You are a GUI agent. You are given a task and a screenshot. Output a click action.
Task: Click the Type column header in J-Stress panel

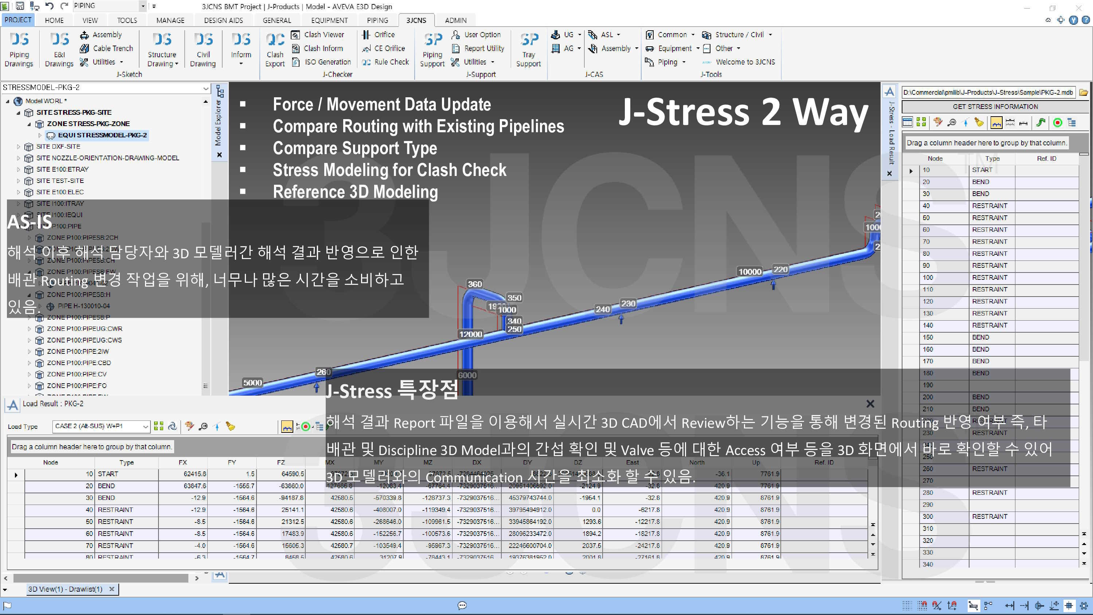click(x=992, y=158)
